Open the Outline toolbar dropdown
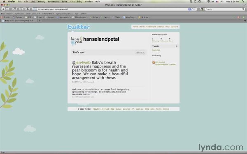The image size is (247, 154). [95, 17]
